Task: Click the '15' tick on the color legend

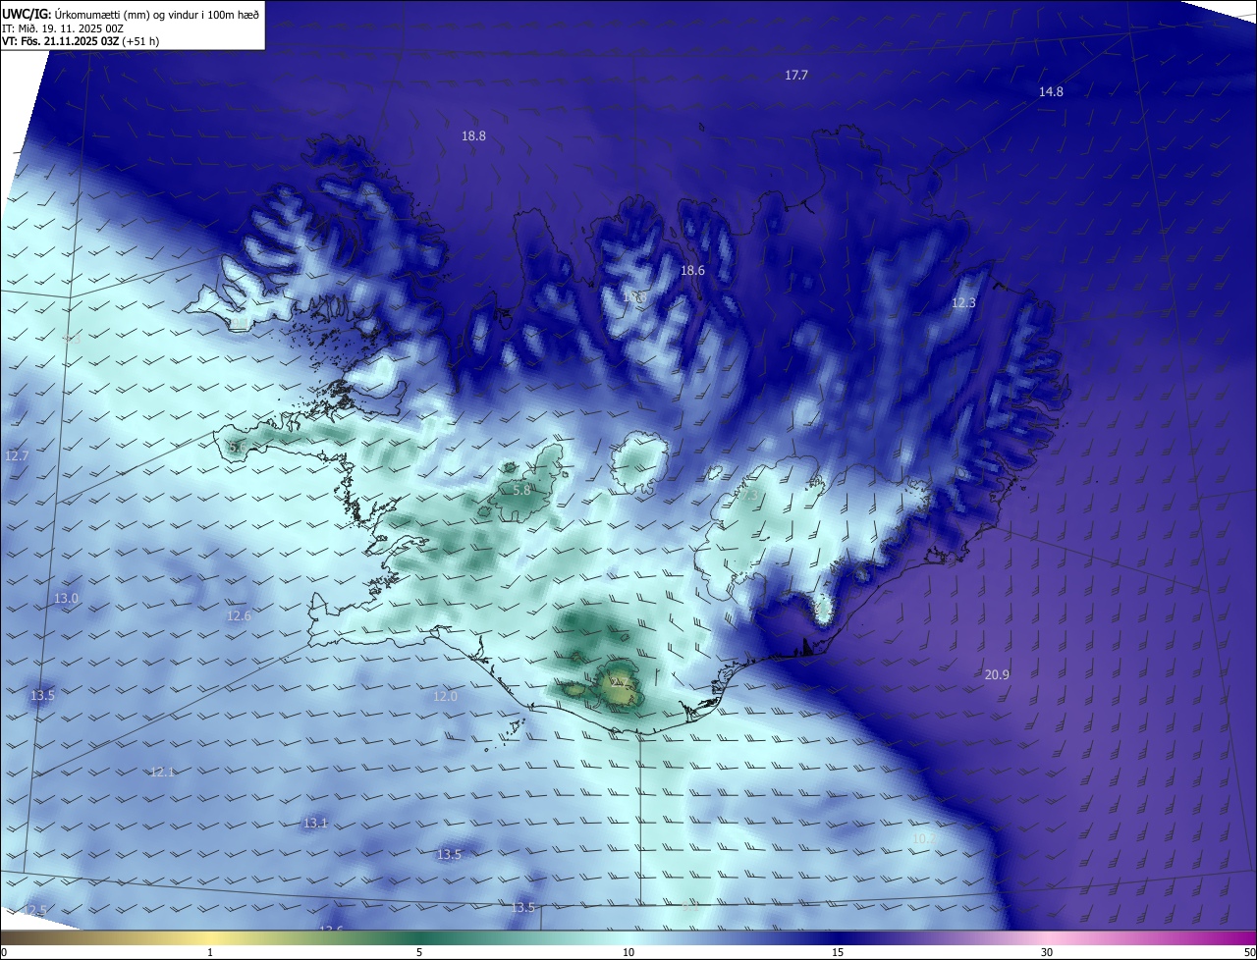Action: pyautogui.click(x=838, y=952)
